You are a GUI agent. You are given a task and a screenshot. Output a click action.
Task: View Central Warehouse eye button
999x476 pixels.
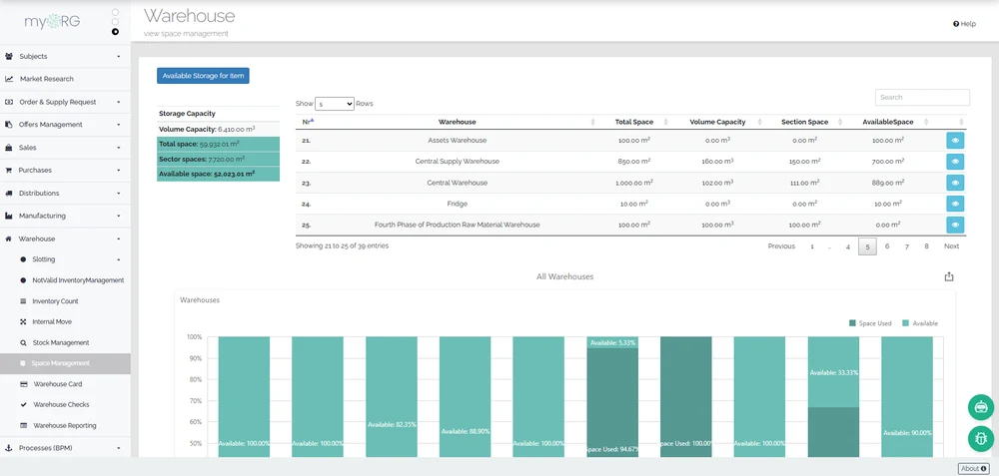pyautogui.click(x=955, y=183)
